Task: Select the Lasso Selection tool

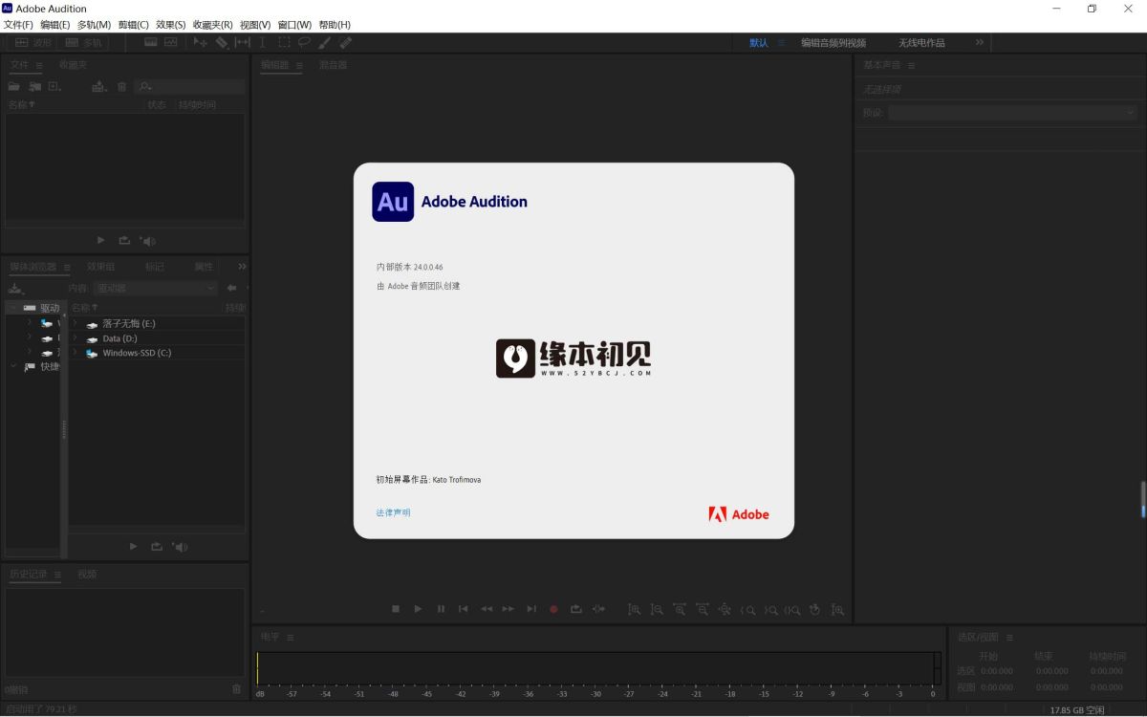Action: 304,42
